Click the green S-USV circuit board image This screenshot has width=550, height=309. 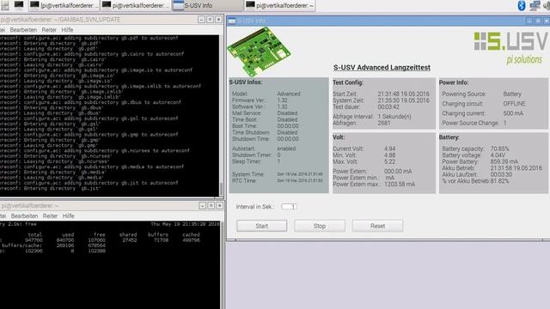tap(259, 51)
